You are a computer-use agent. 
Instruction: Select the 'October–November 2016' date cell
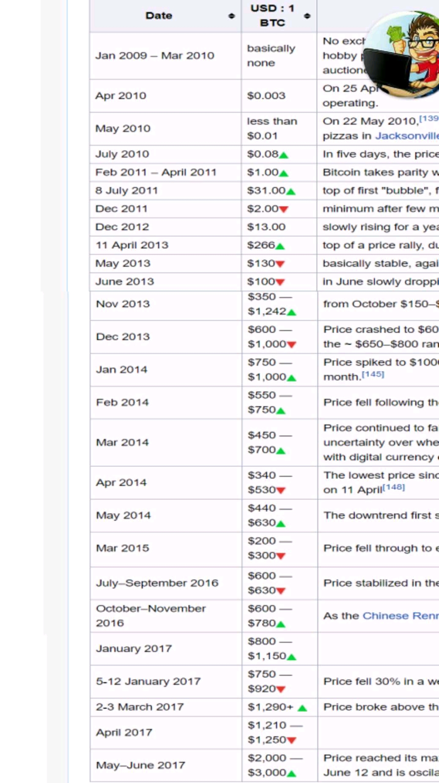pyautogui.click(x=166, y=616)
